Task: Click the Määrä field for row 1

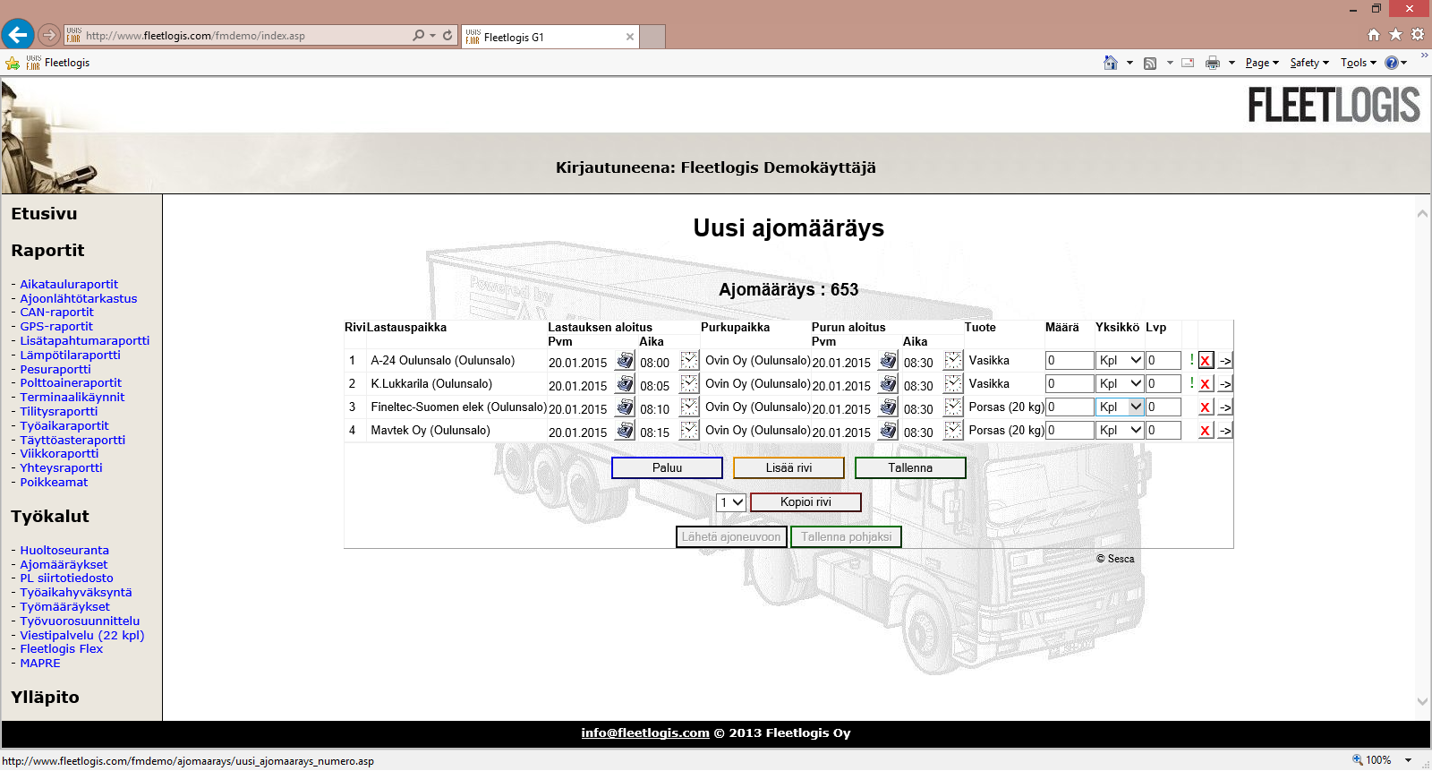Action: [x=1070, y=360]
